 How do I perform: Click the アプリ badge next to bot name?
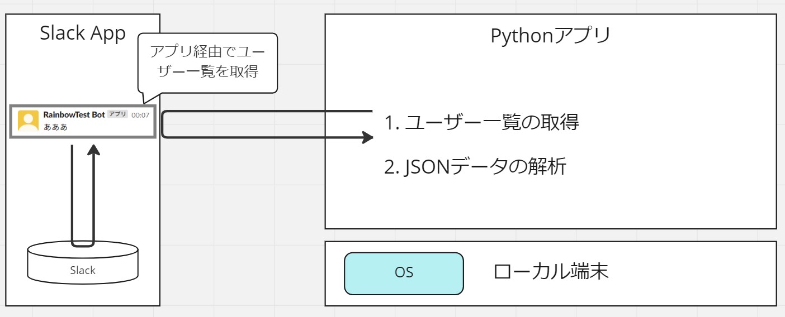(x=117, y=114)
